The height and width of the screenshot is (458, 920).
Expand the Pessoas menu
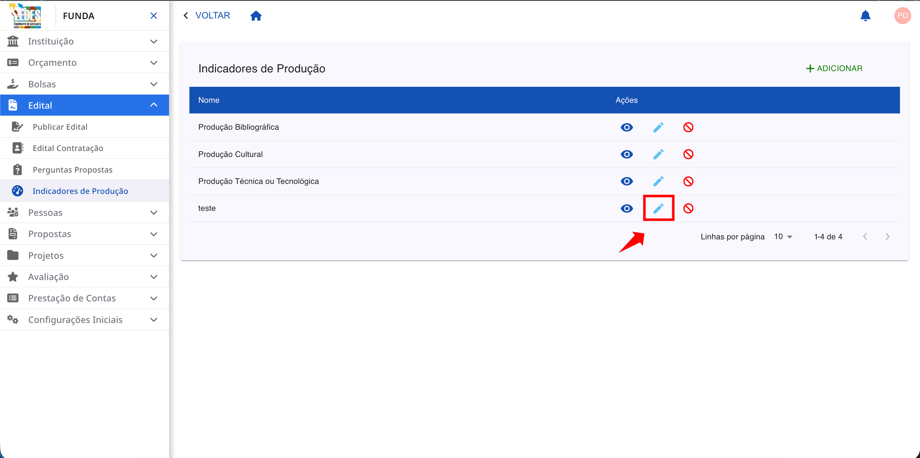pyautogui.click(x=85, y=212)
